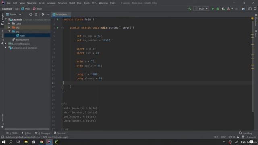
Task: Fold the main method in gutter
Action: click(62, 28)
